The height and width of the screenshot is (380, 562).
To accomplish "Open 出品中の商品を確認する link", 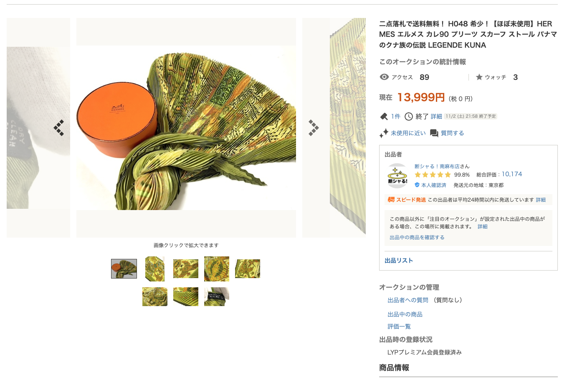I will coord(417,237).
